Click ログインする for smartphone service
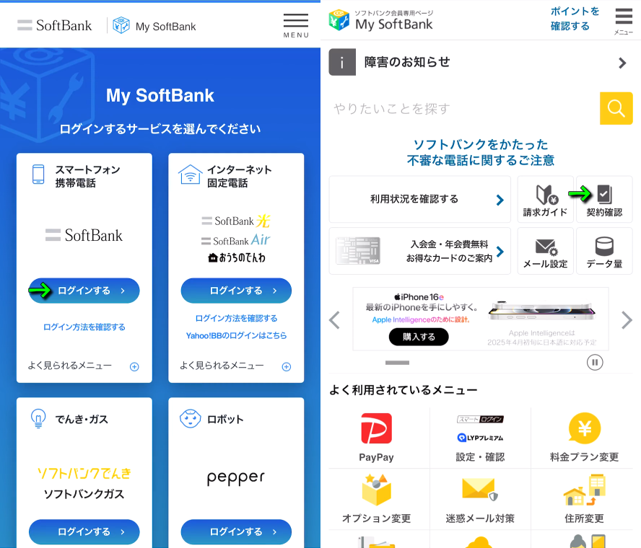Screen dimensions: 641x548 [x=84, y=291]
